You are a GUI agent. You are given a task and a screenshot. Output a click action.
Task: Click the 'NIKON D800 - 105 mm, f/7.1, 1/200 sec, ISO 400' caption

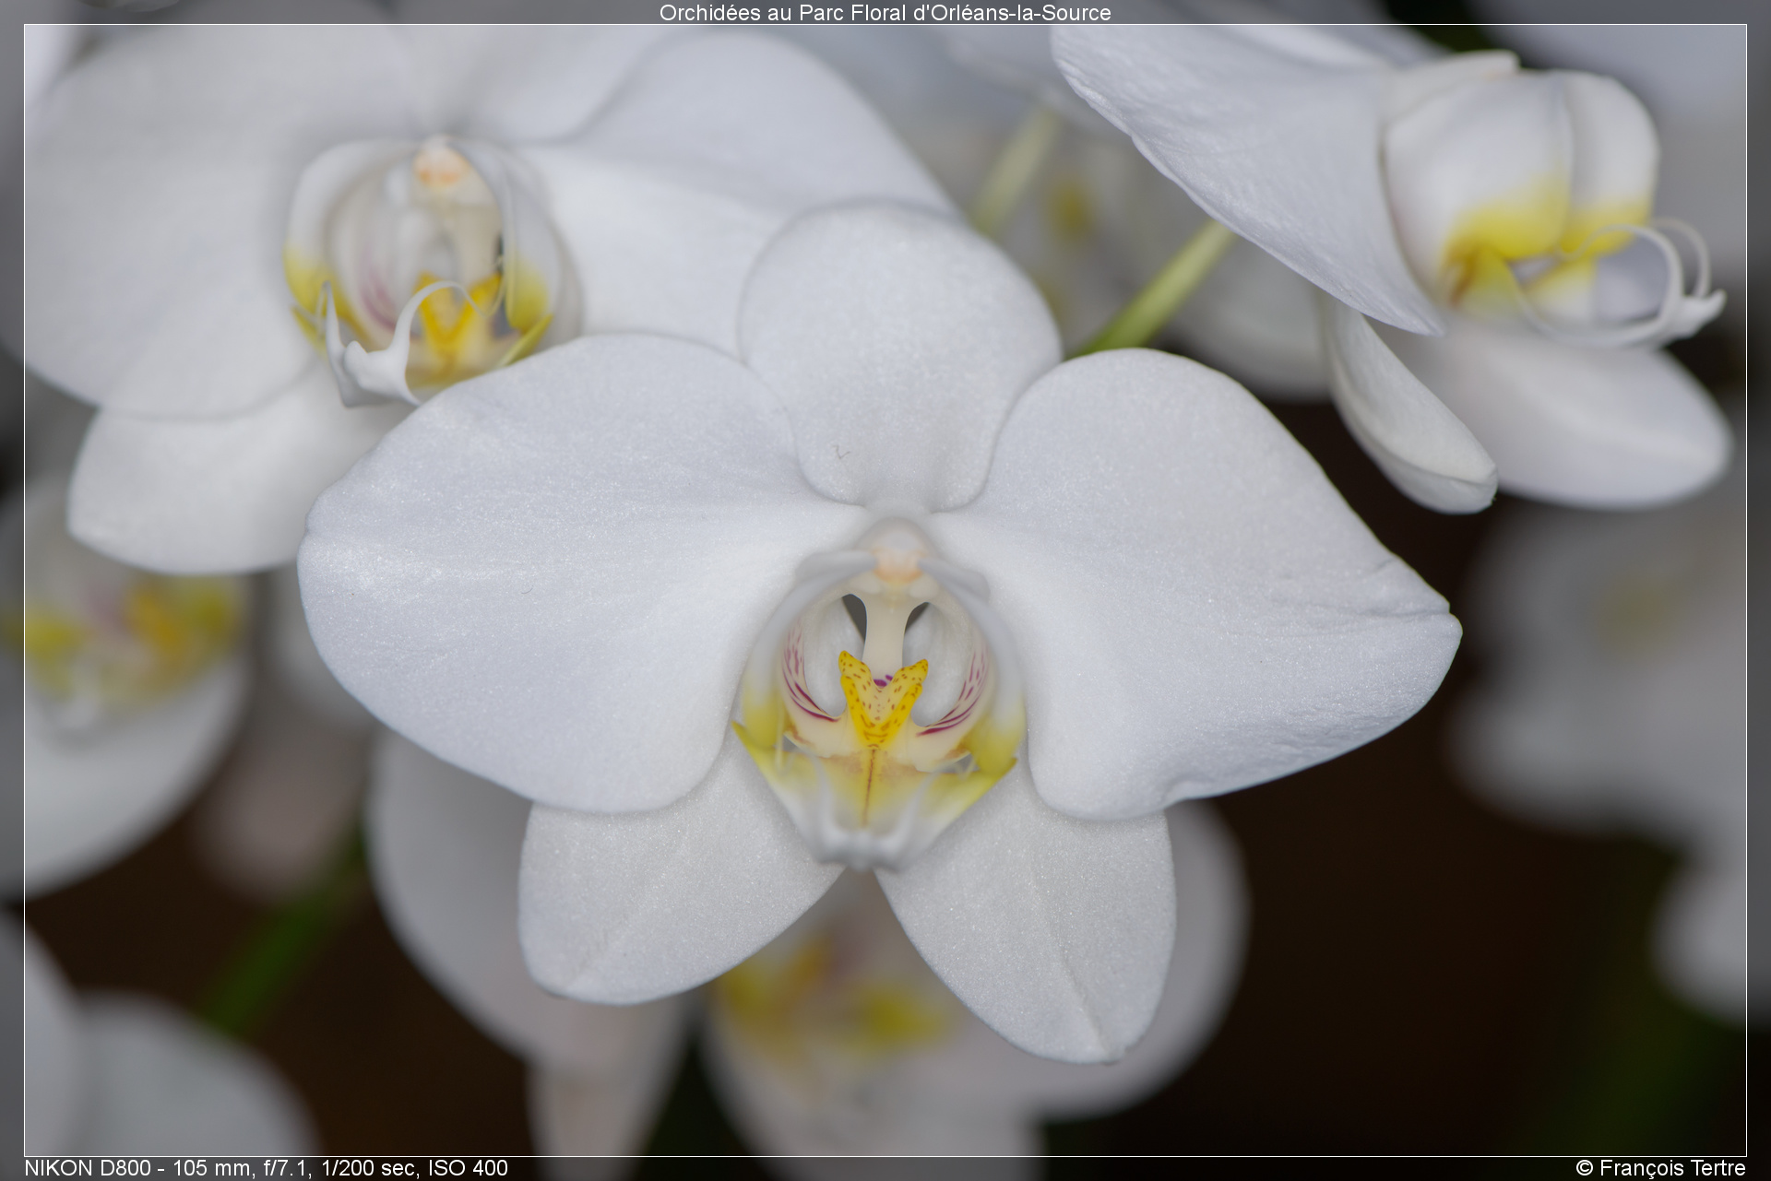(x=266, y=1168)
